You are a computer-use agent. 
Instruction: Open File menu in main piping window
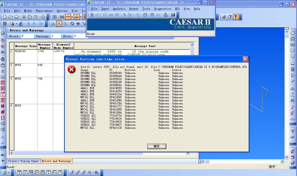click(7, 11)
